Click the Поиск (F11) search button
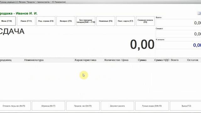This screenshot has width=201, height=113. tap(26, 21)
